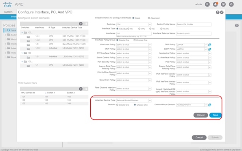Select Interface Policy Group Create One
The height and width of the screenshot is (151, 242).
pyautogui.click(x=117, y=40)
